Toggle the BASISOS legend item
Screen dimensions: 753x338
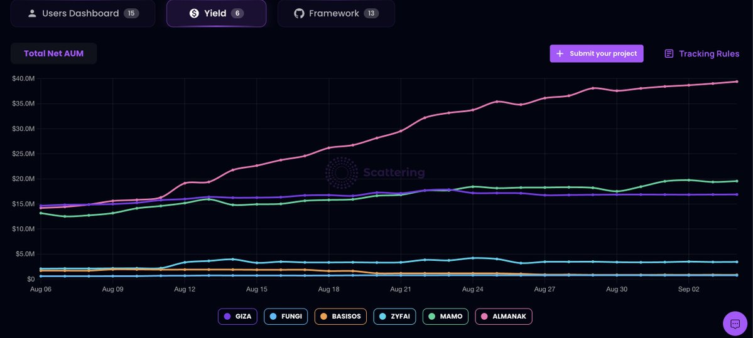pyautogui.click(x=340, y=317)
